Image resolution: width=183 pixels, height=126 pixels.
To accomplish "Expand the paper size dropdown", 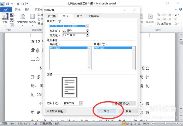I will pyautogui.click(x=88, y=26).
